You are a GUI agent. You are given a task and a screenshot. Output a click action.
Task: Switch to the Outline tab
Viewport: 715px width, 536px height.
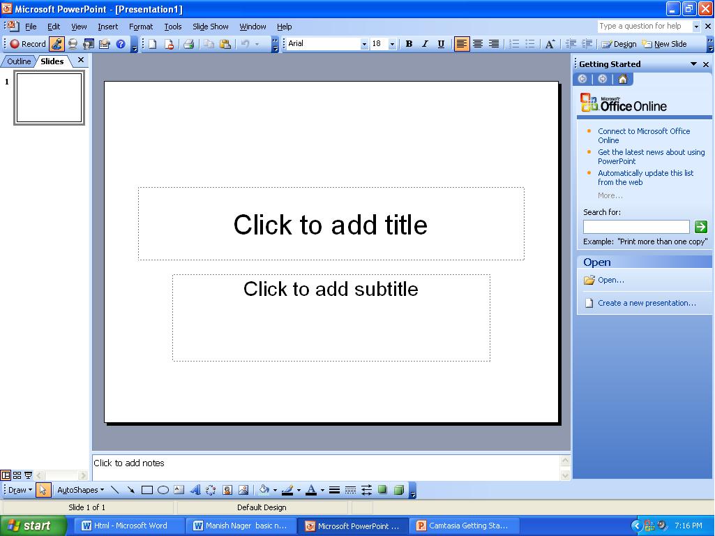18,61
